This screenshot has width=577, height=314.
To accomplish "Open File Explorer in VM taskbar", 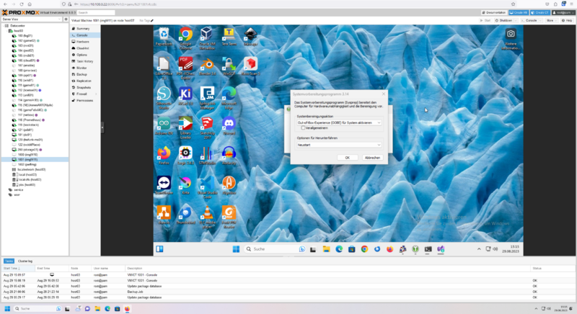I will (326, 249).
